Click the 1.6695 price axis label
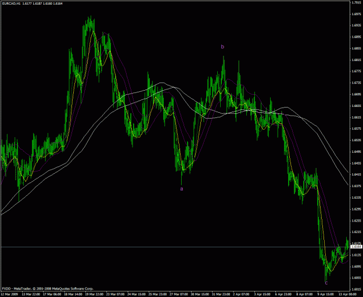 (356, 94)
